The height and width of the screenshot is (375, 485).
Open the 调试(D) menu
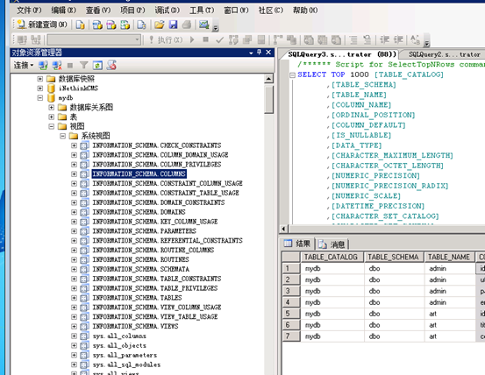[167, 11]
